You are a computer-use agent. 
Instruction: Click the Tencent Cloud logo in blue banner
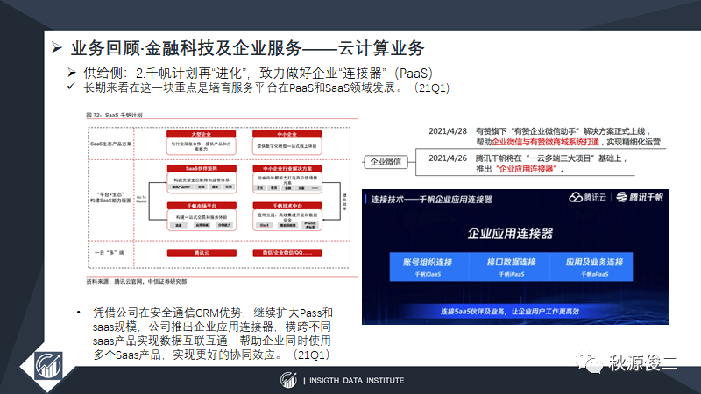tap(587, 197)
